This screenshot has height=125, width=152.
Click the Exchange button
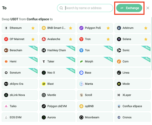[x=129, y=8]
